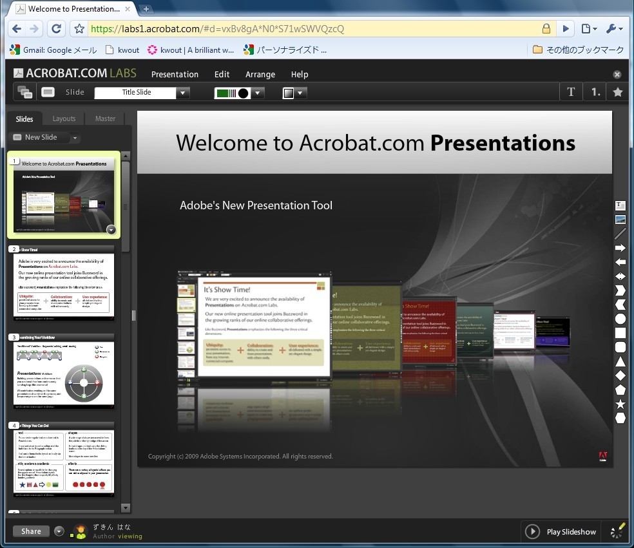Open the Arrange menu
The width and height of the screenshot is (634, 548).
pos(260,74)
